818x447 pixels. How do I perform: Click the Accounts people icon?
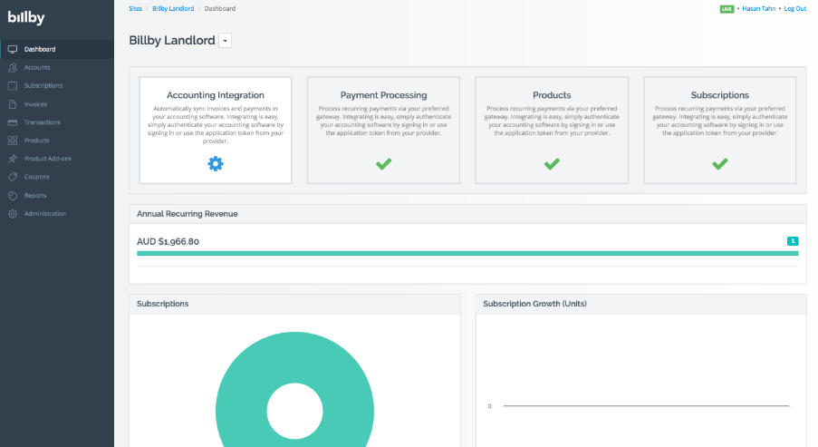(12, 67)
